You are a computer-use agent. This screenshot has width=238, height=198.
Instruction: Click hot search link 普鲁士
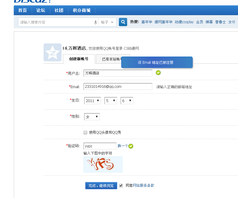coord(220,22)
